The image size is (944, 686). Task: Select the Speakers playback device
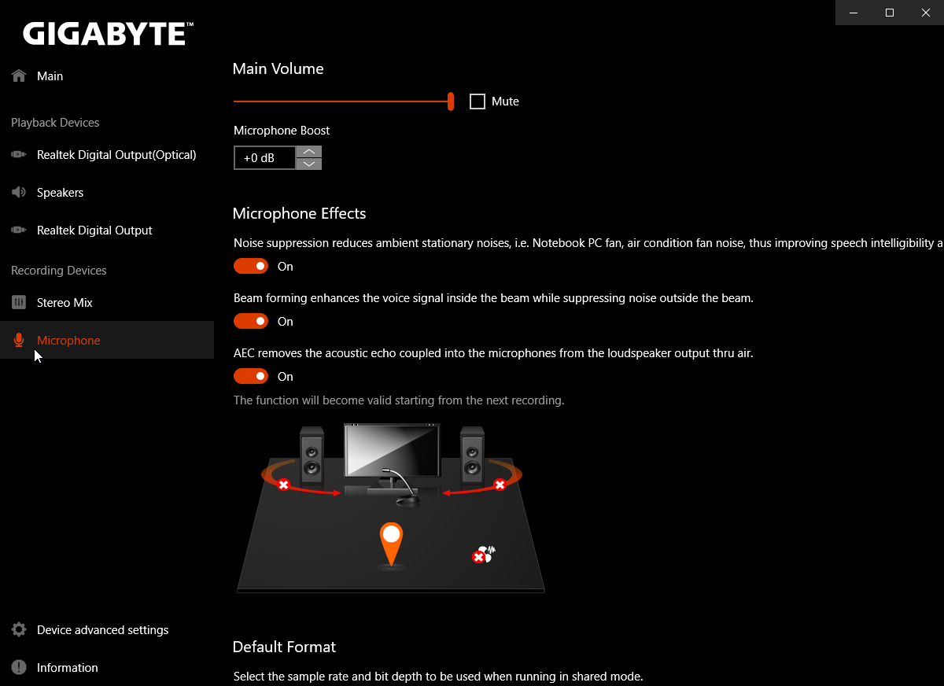click(x=107, y=193)
